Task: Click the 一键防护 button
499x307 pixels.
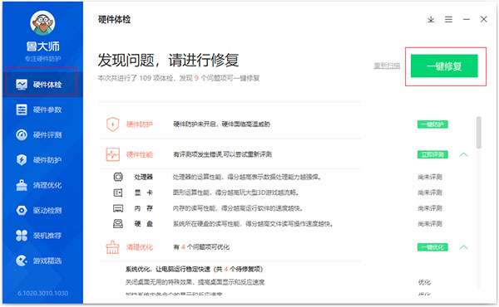Action: (x=432, y=124)
